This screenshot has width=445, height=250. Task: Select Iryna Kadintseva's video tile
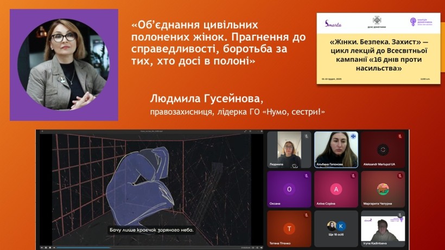point(383,228)
